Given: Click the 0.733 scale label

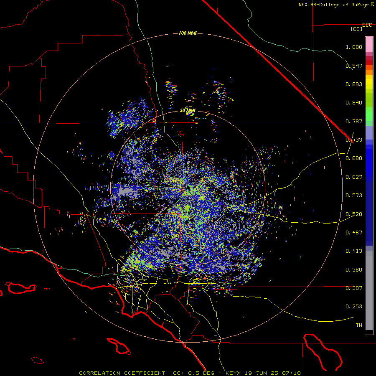Looking at the screenshot, I should point(354,140).
